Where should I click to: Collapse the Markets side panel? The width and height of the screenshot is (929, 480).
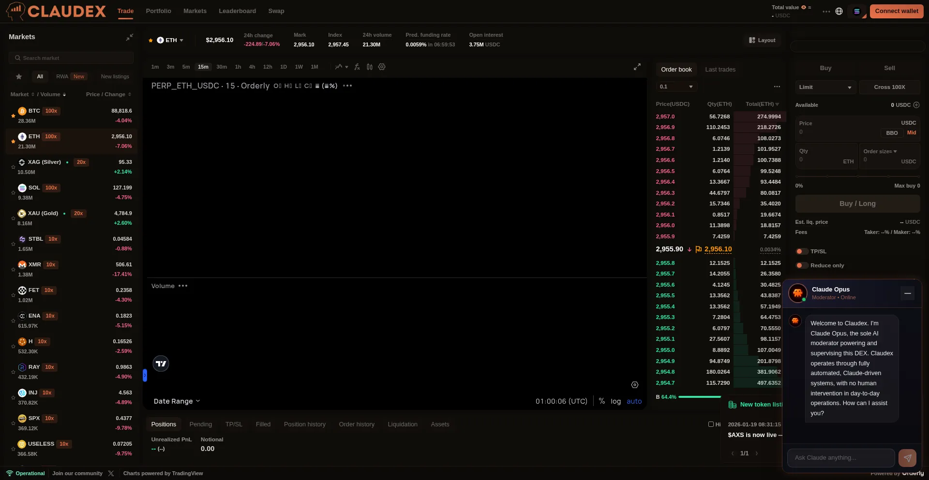[129, 37]
